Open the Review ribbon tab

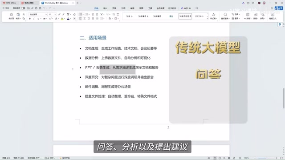[132, 8]
